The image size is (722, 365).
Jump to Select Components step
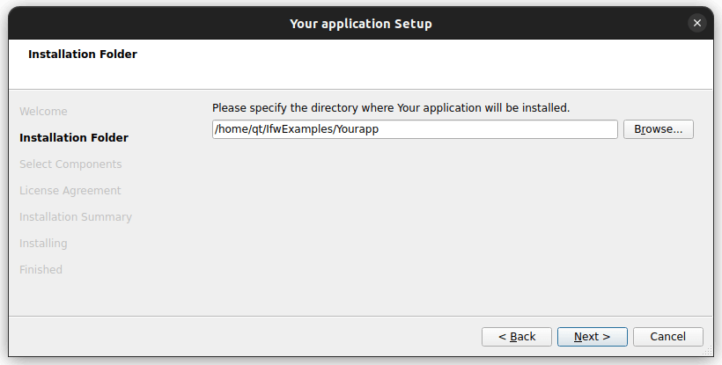(x=70, y=164)
